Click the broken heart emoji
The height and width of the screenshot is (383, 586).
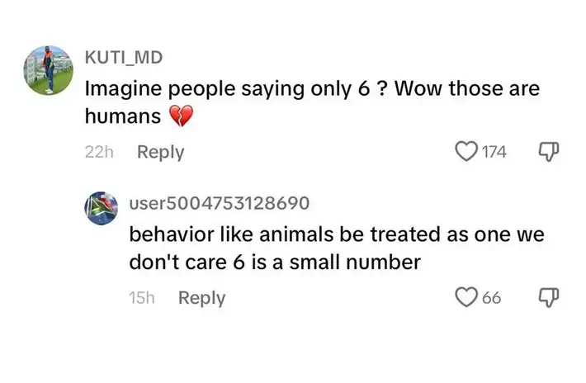click(180, 117)
